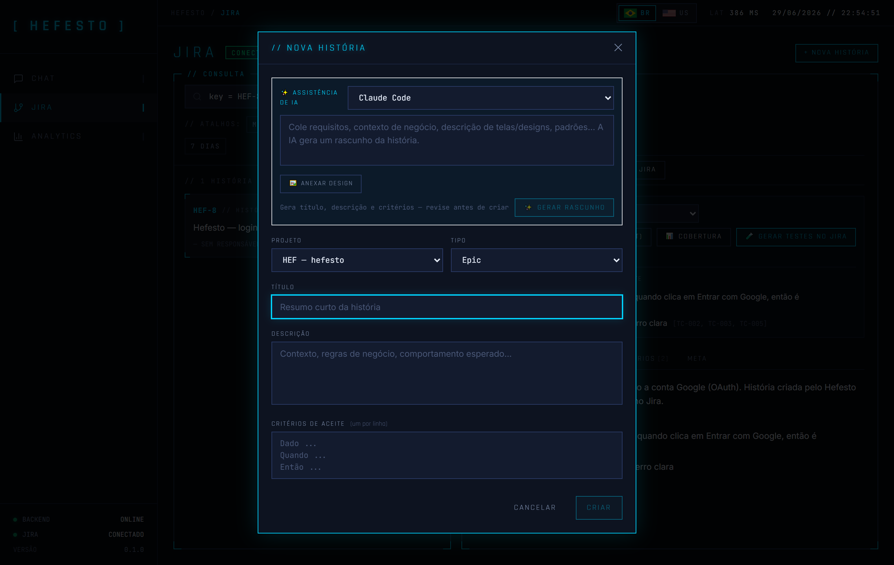Click the Anexar Design button
Viewport: 894px width, 565px height.
[320, 184]
